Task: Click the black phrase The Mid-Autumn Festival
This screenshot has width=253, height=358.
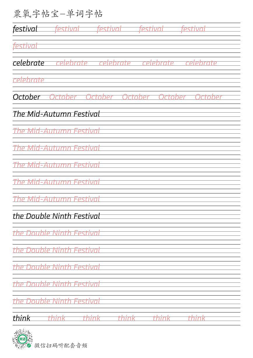Action: [x=56, y=114]
